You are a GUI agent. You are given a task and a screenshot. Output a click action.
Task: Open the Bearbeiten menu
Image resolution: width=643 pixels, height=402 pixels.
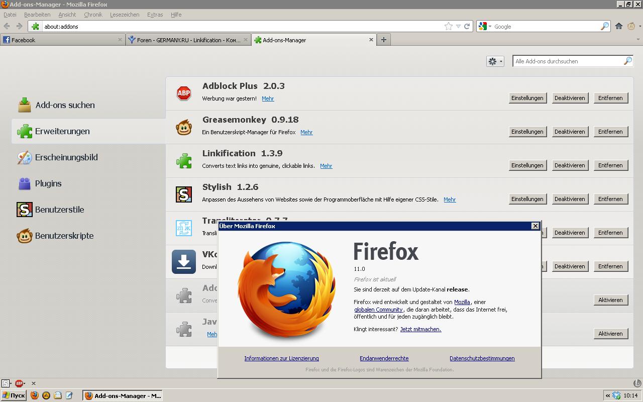pos(37,15)
